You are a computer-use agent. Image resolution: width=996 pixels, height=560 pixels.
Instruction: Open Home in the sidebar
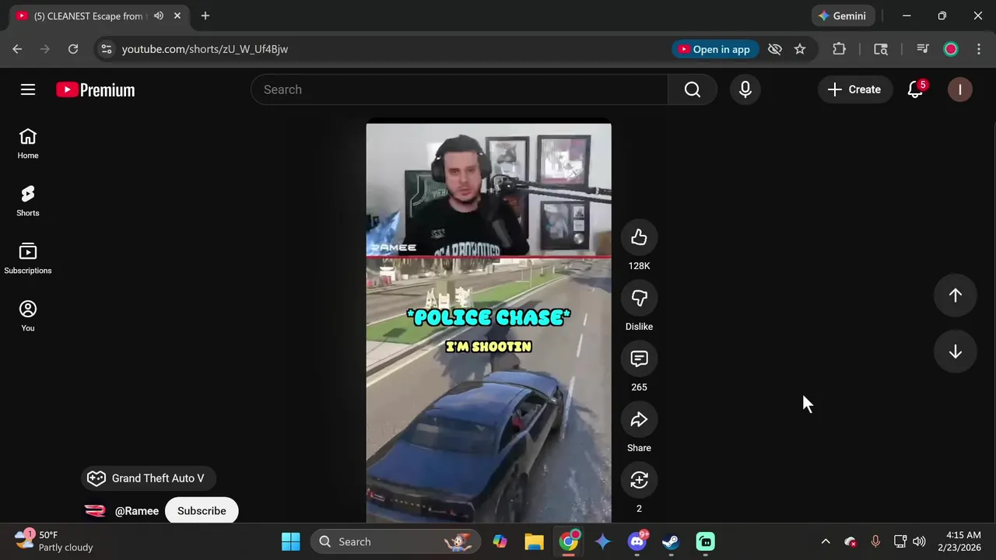[28, 145]
